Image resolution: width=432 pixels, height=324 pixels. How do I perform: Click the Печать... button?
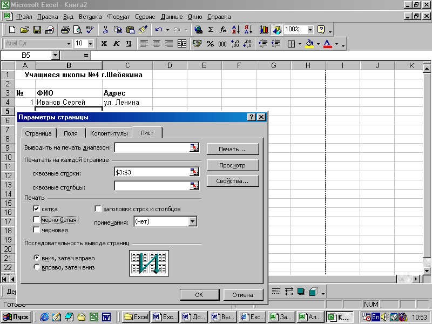click(233, 149)
